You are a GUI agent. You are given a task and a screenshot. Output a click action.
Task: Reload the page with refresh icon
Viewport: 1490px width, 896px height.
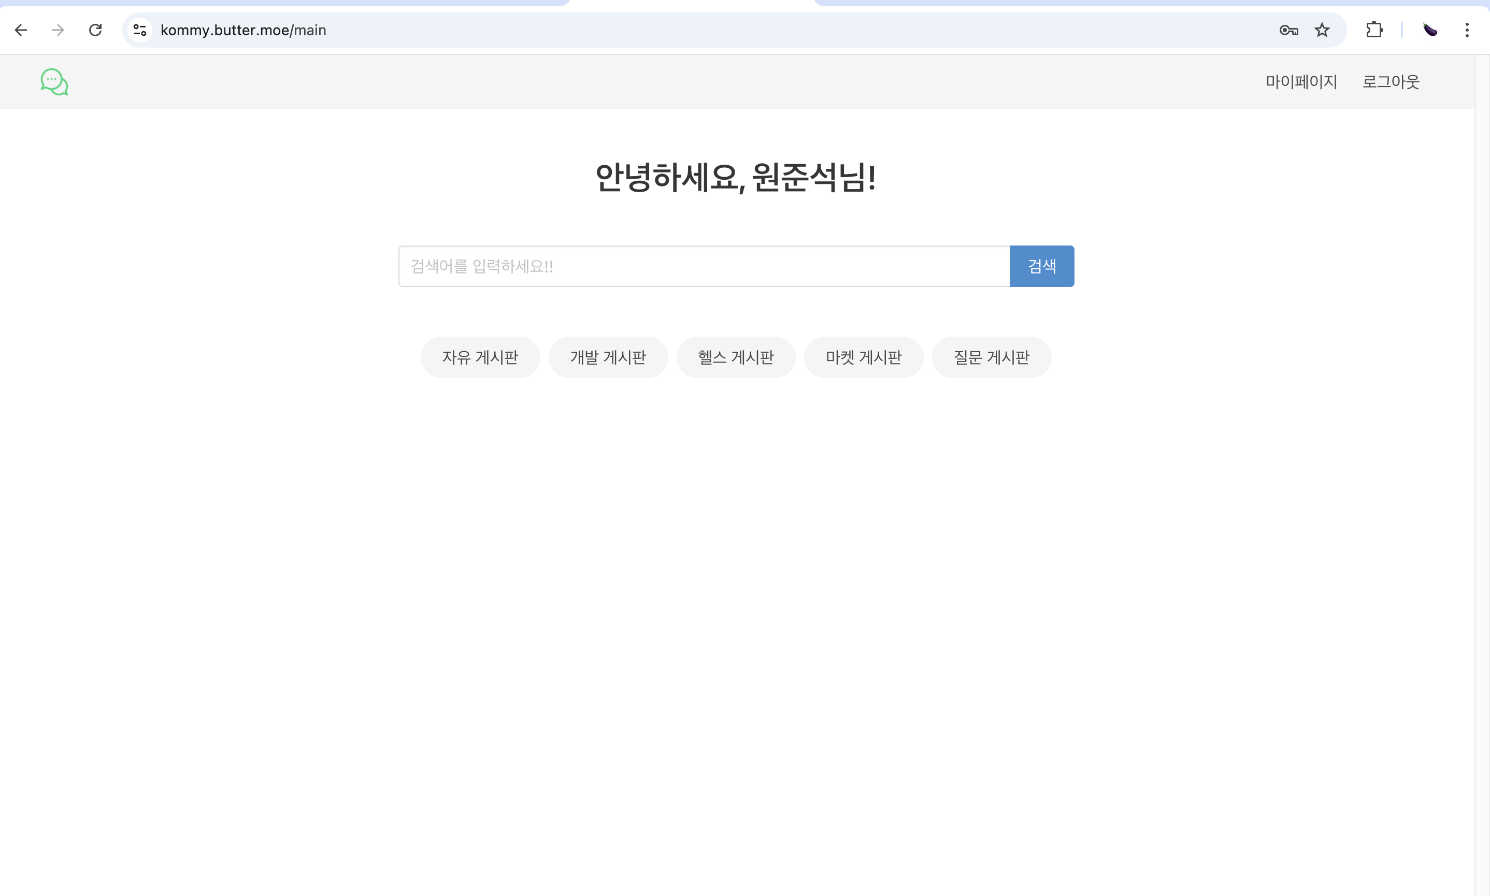point(95,30)
